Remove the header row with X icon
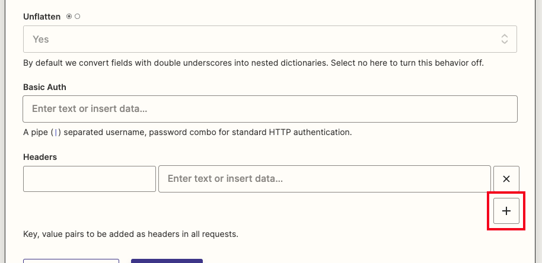The height and width of the screenshot is (263, 542). 506,179
